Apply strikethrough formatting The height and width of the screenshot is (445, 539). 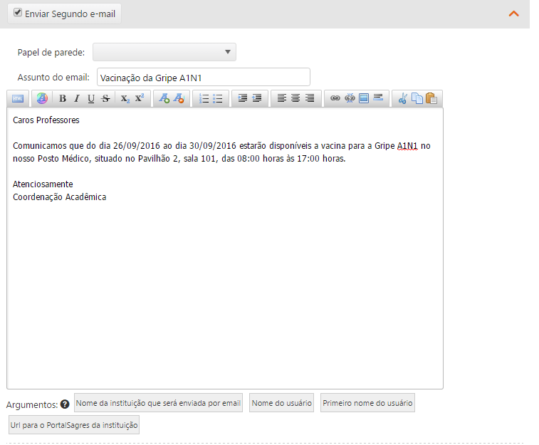tap(105, 99)
